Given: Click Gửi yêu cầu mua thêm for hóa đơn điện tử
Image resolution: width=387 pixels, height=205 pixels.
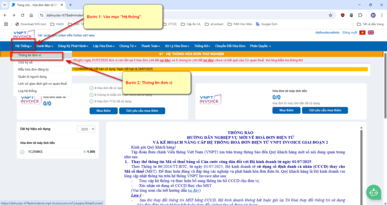Looking at the screenshot, I should coord(142,111).
